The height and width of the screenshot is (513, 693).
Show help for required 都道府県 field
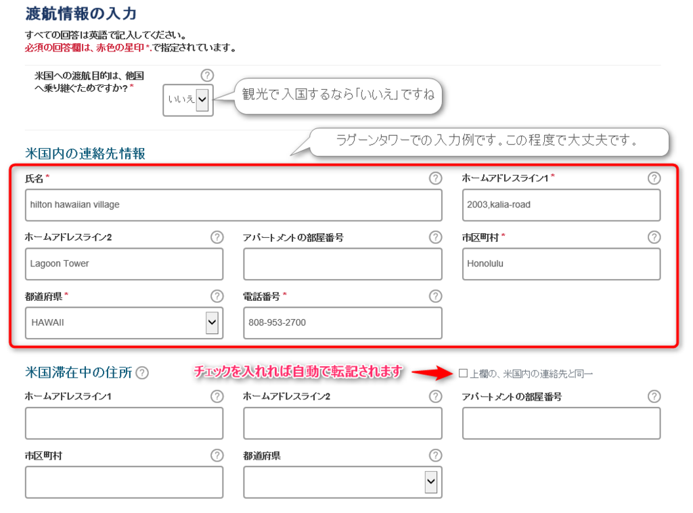pyautogui.click(x=217, y=296)
